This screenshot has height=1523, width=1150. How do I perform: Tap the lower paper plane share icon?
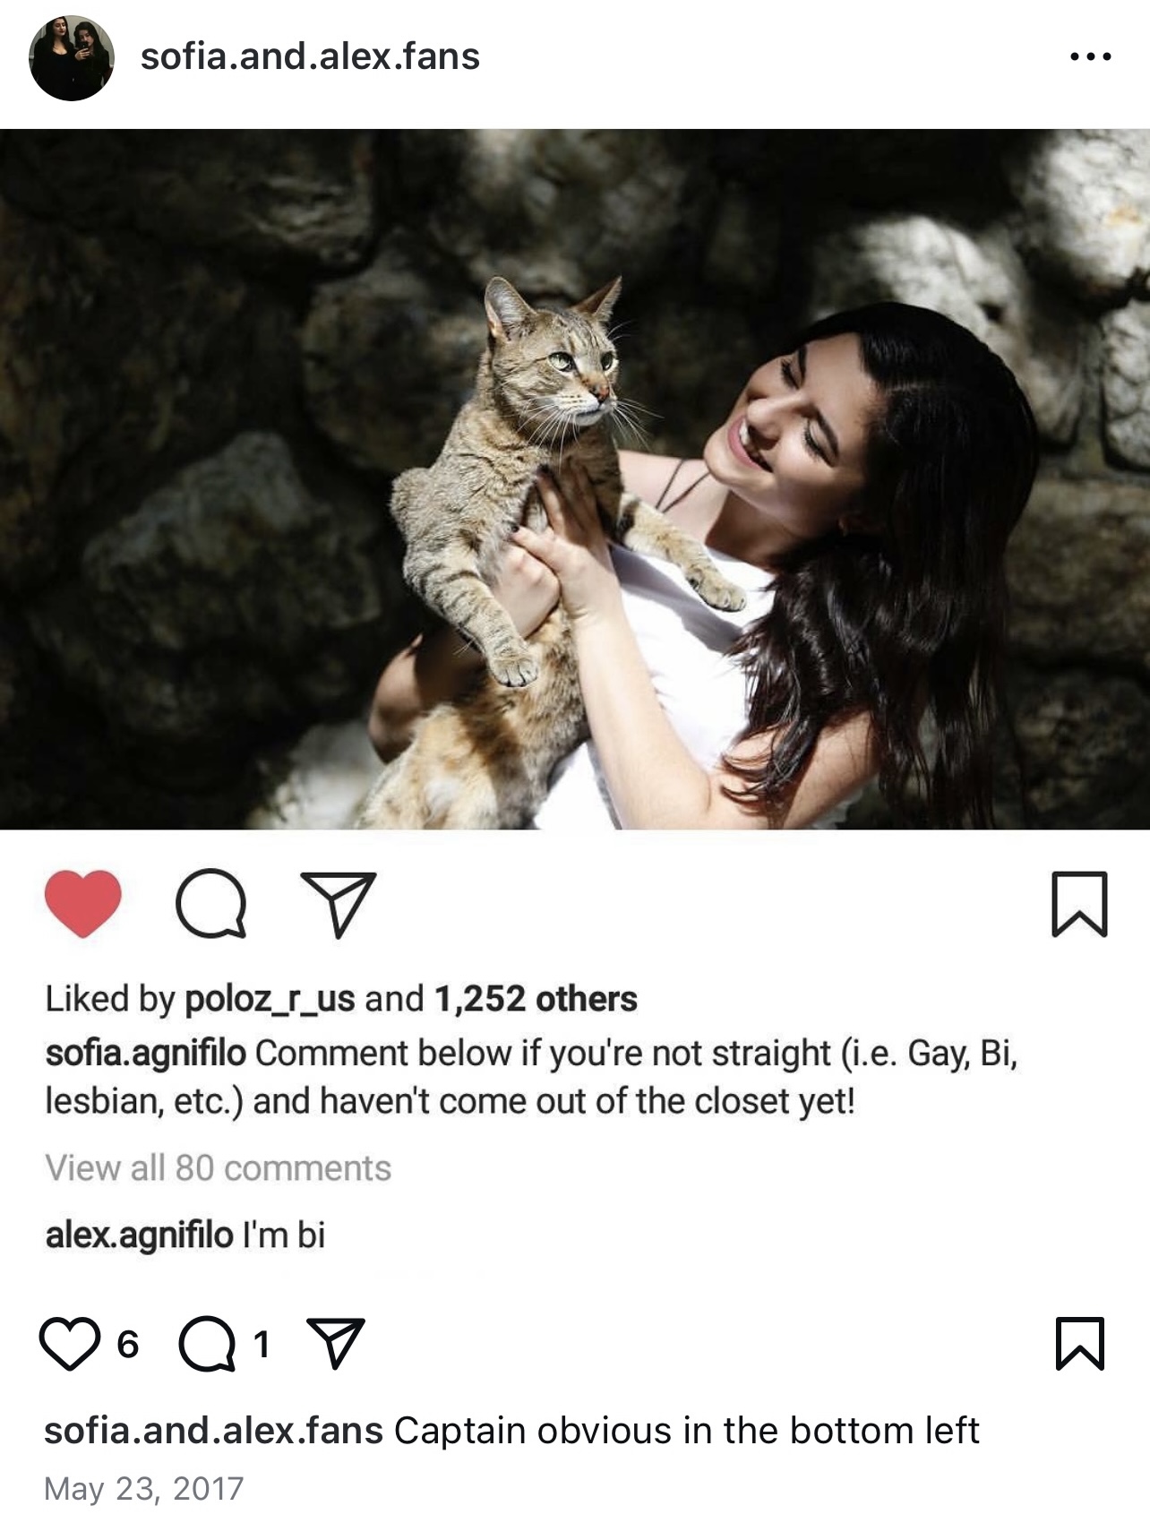tap(335, 1343)
